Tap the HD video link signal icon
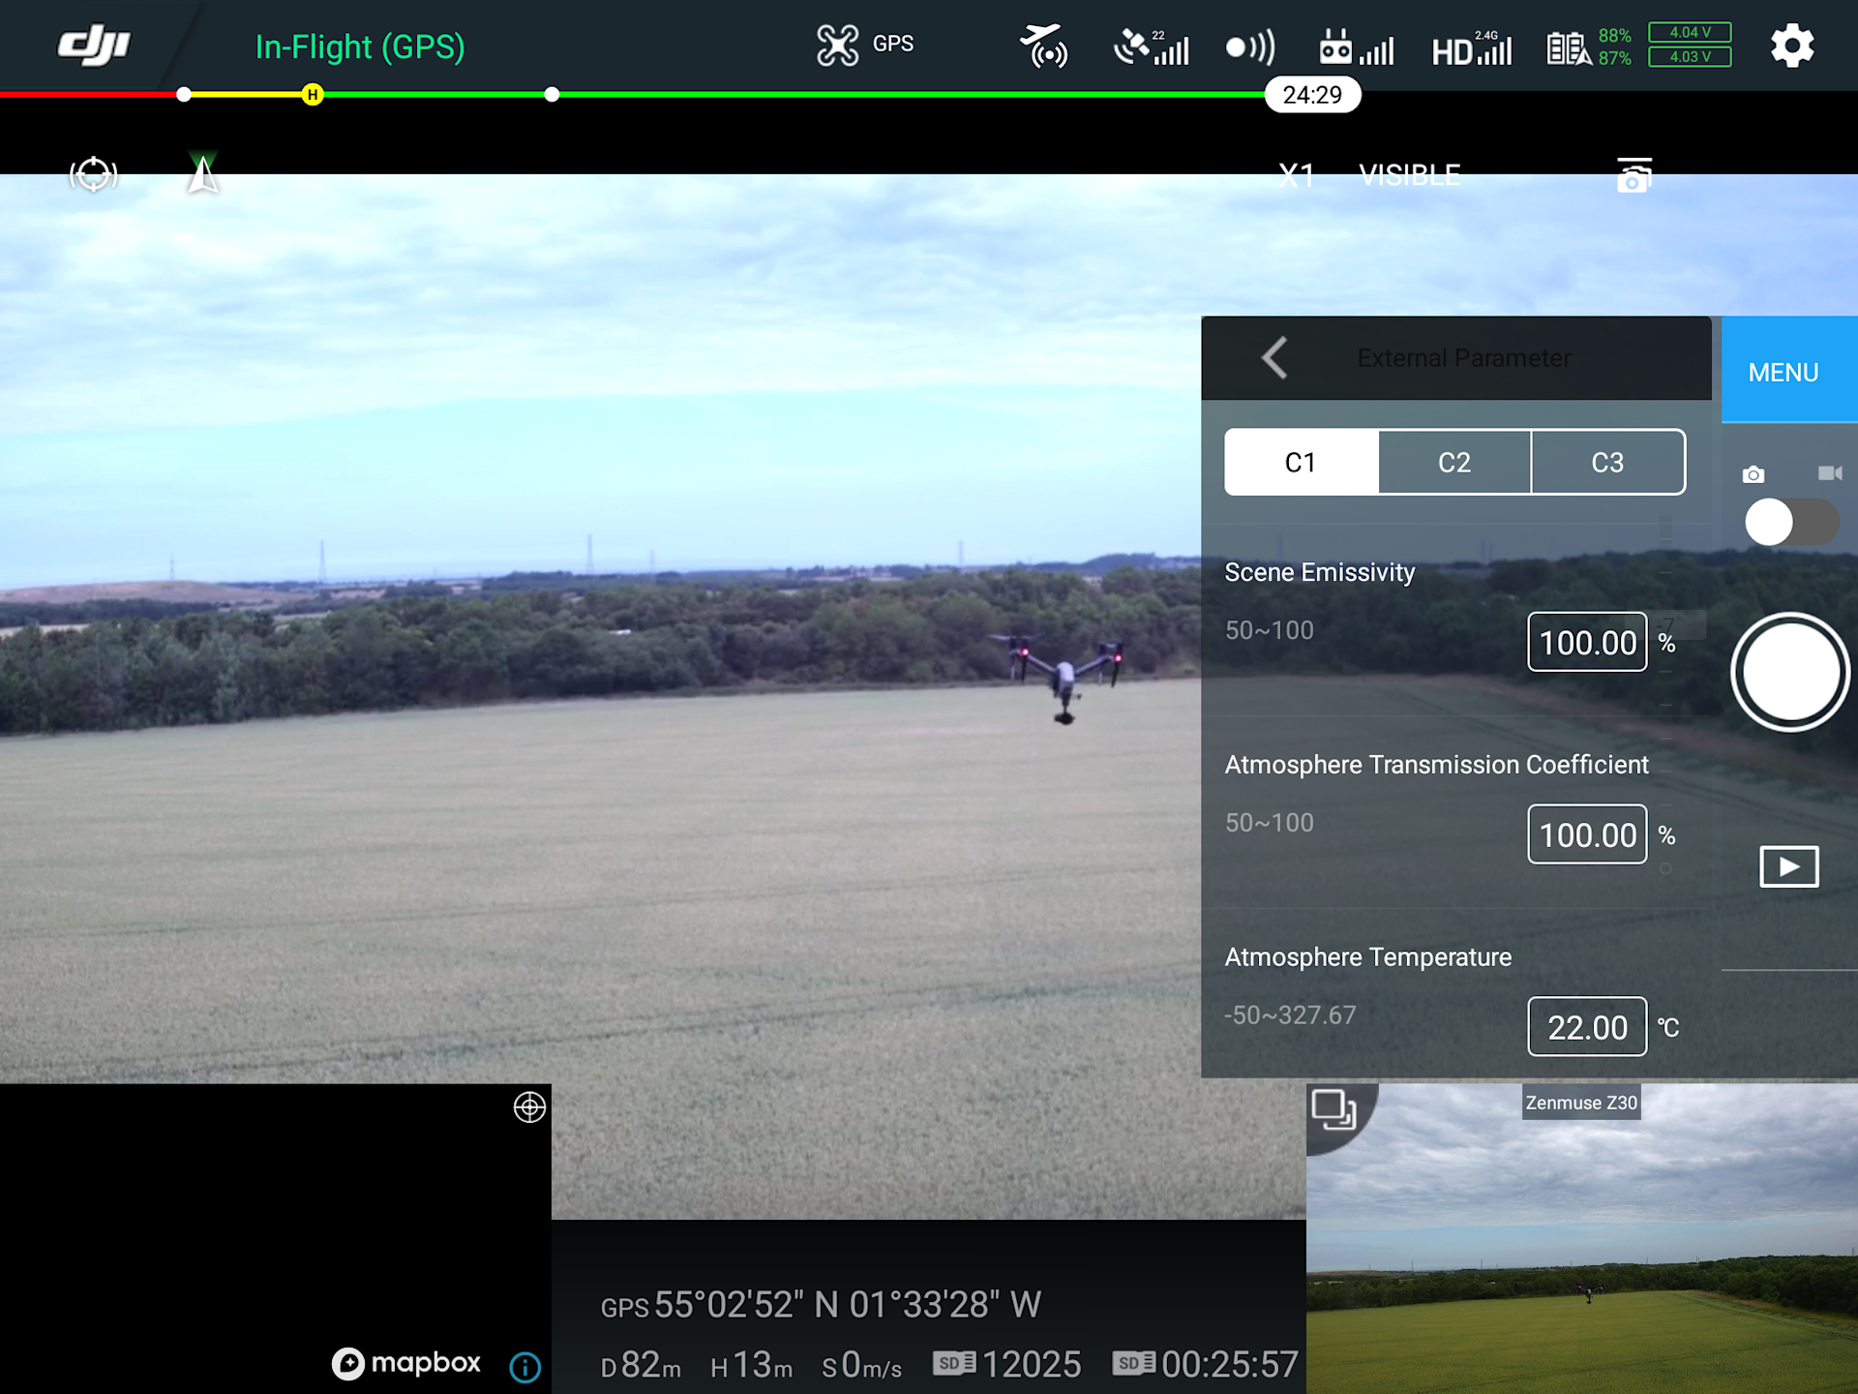This screenshot has height=1394, width=1858. 1471,47
